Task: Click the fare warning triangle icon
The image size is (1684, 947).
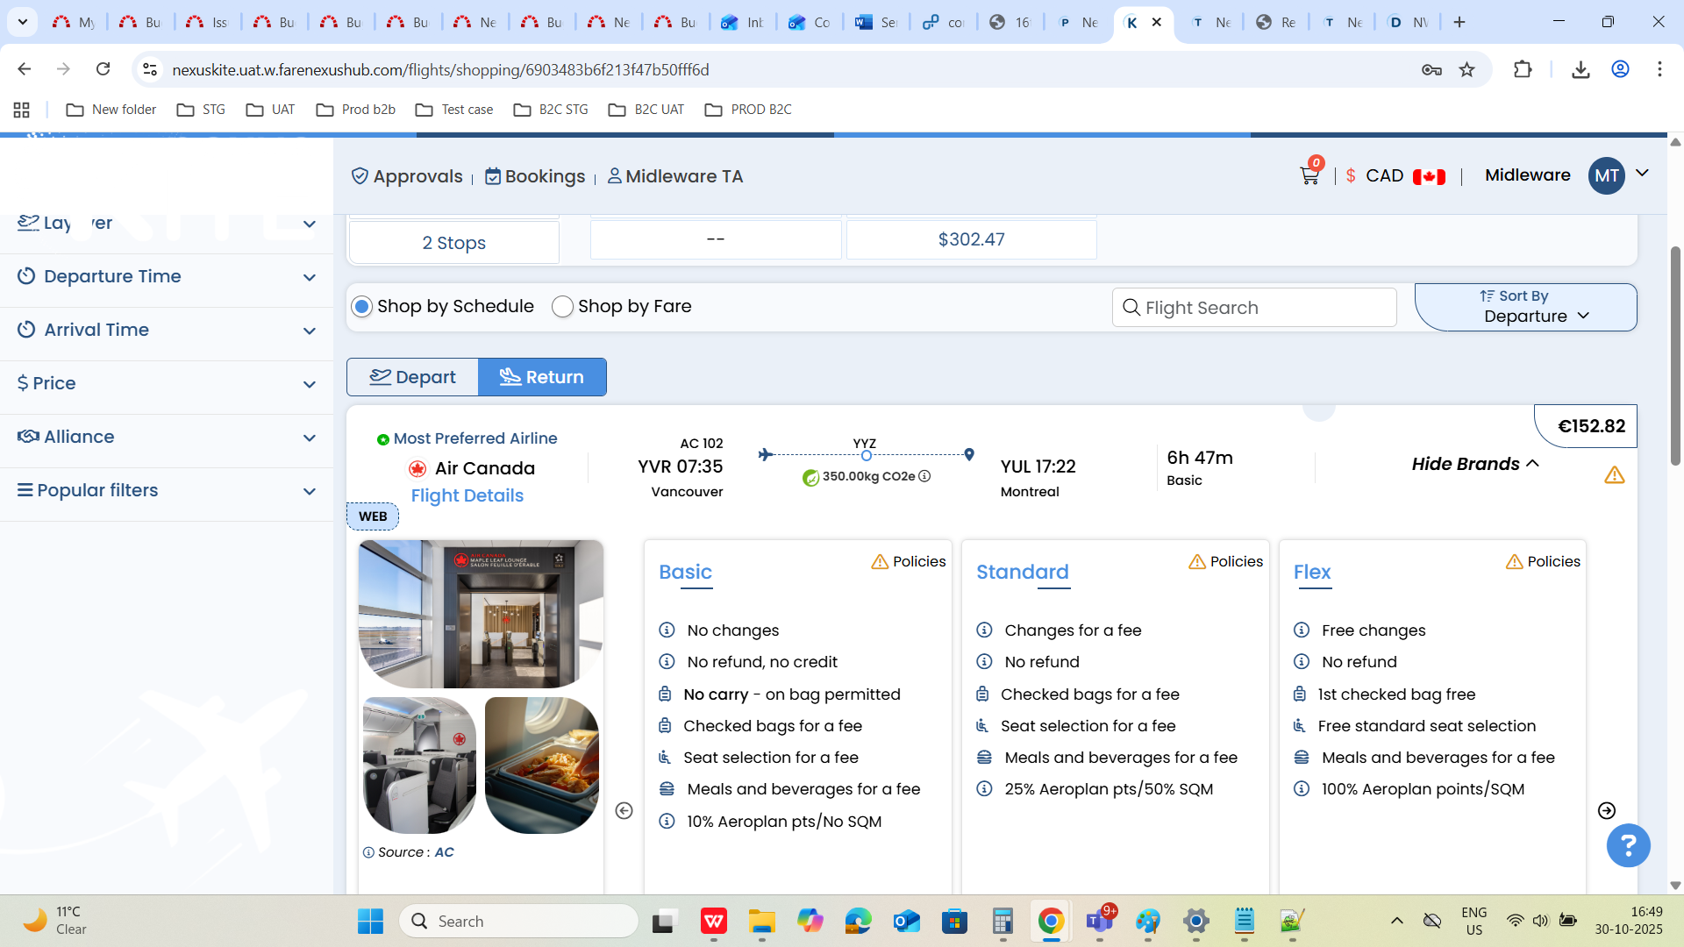Action: (x=1614, y=475)
